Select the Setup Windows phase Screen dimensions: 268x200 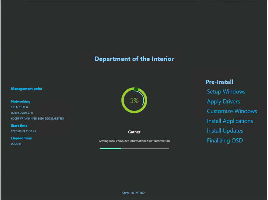pyautogui.click(x=226, y=92)
